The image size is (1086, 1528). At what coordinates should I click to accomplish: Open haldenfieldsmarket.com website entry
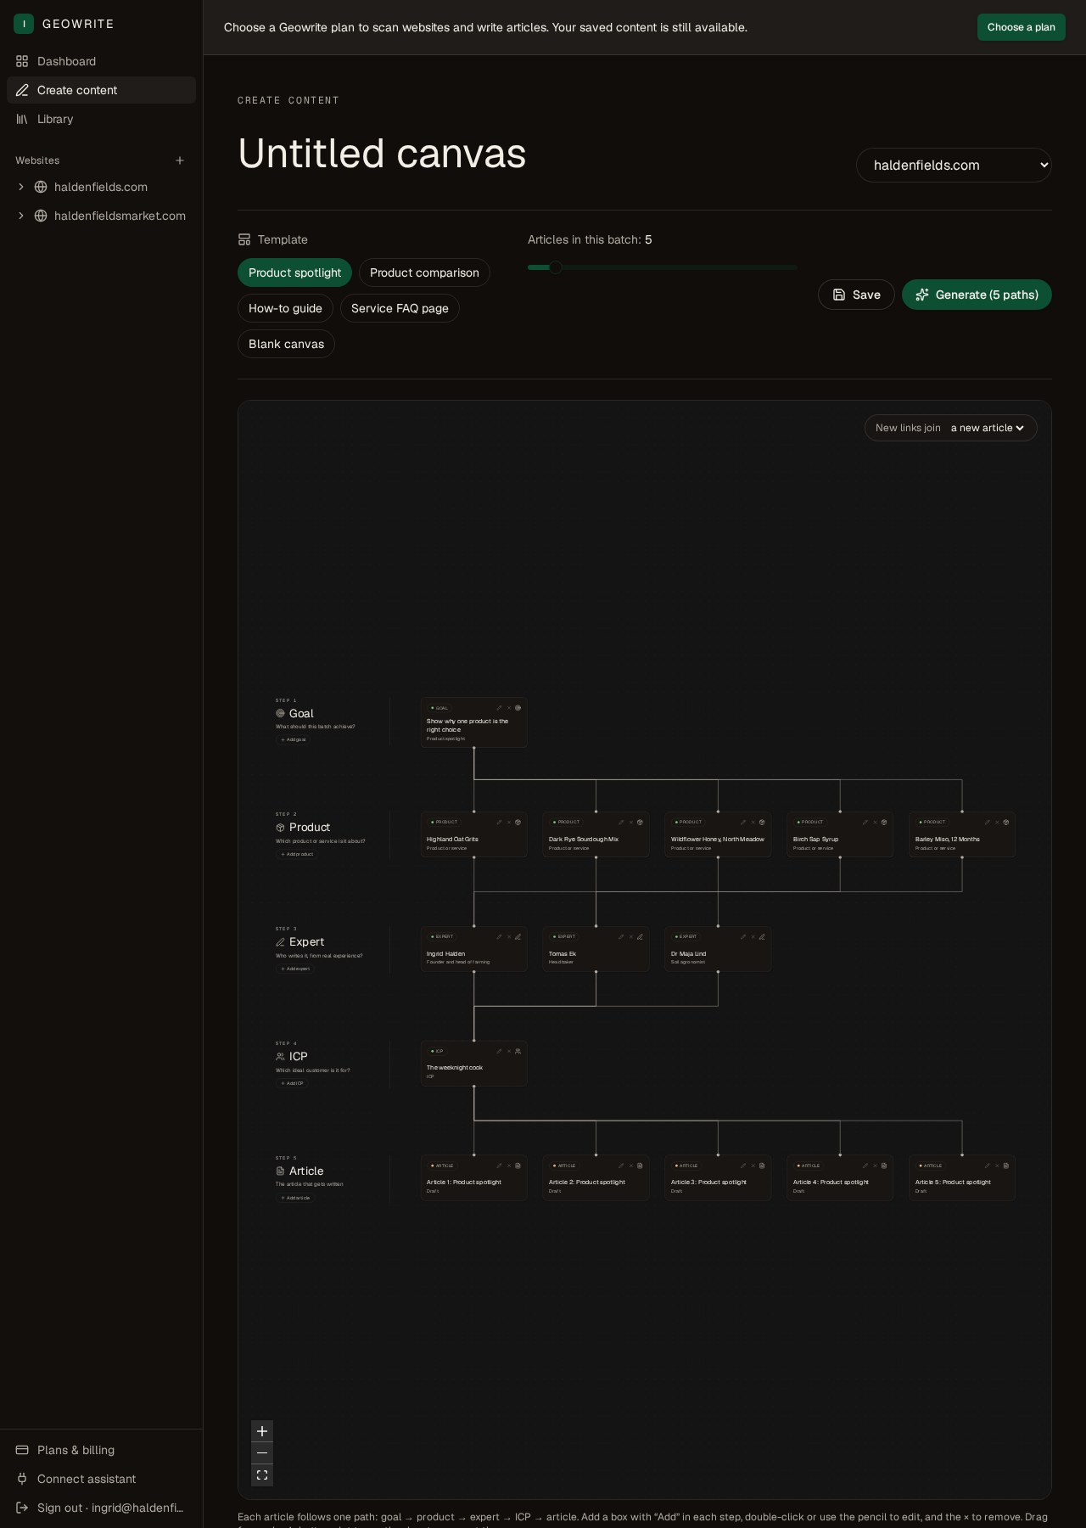point(120,216)
